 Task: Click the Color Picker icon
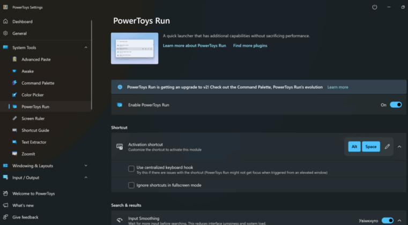(x=14, y=95)
